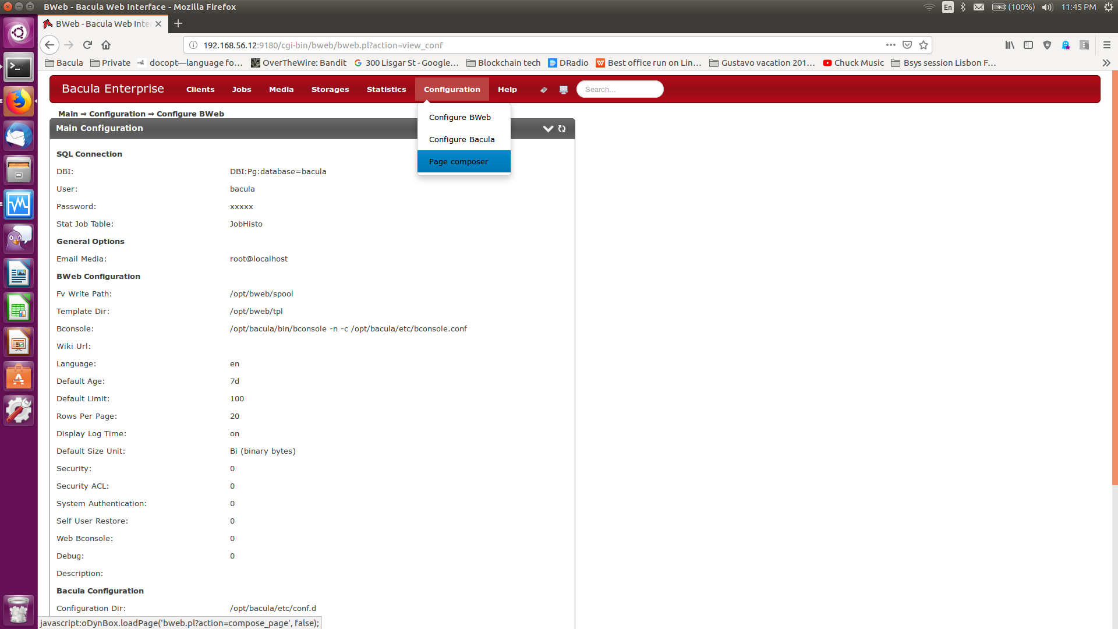Save page to Pocket

point(907,45)
